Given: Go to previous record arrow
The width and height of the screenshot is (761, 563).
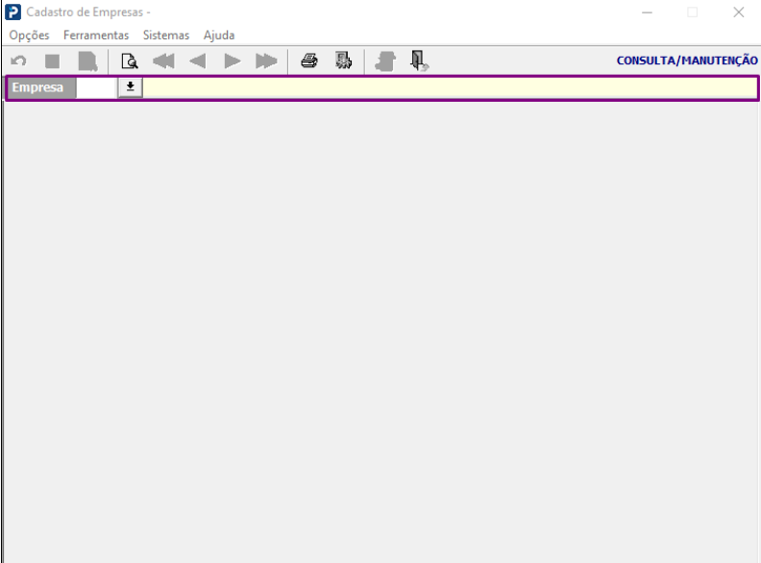Looking at the screenshot, I should [198, 61].
